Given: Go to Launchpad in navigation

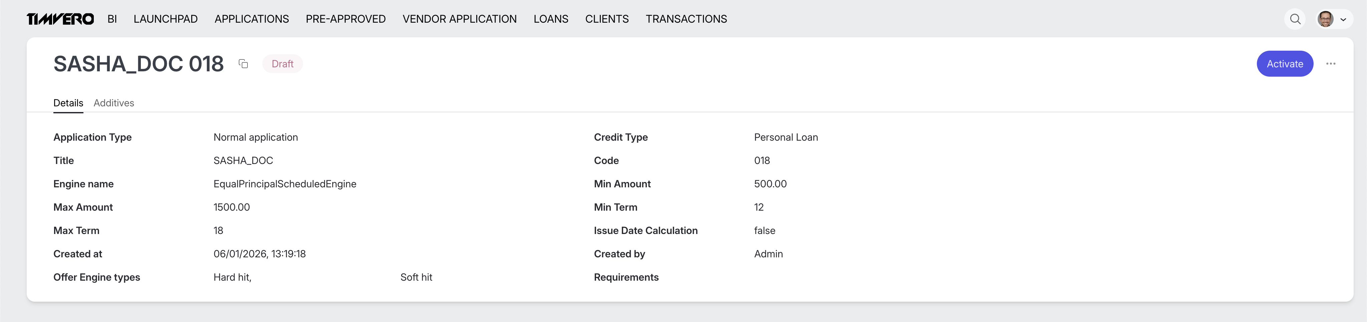Looking at the screenshot, I should click(166, 19).
